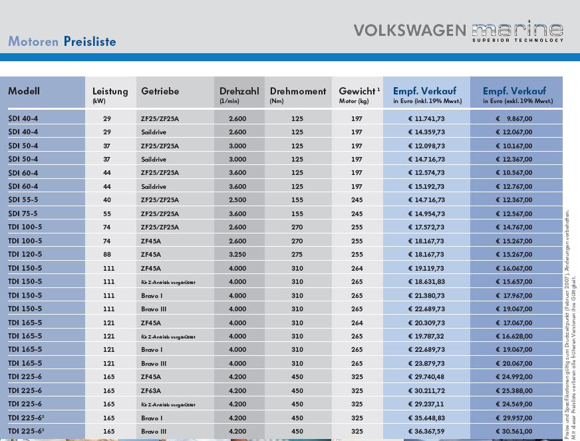Click the price "€ 10.167,00"
Screen dimensions: 580x441
coord(513,146)
